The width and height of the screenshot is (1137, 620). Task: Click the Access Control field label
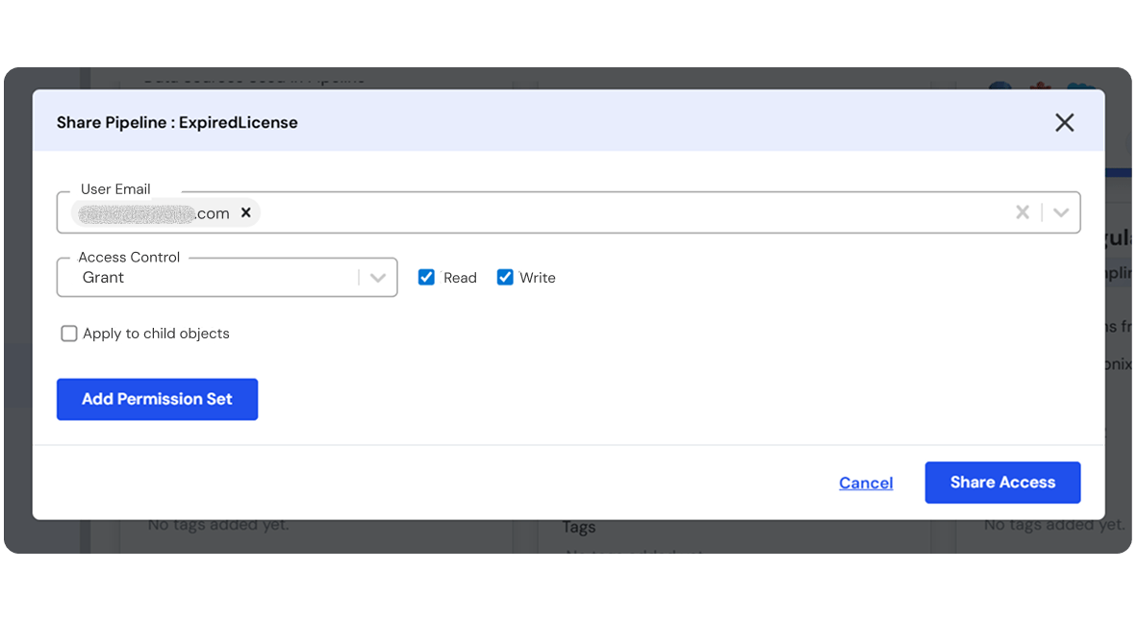[x=129, y=257]
